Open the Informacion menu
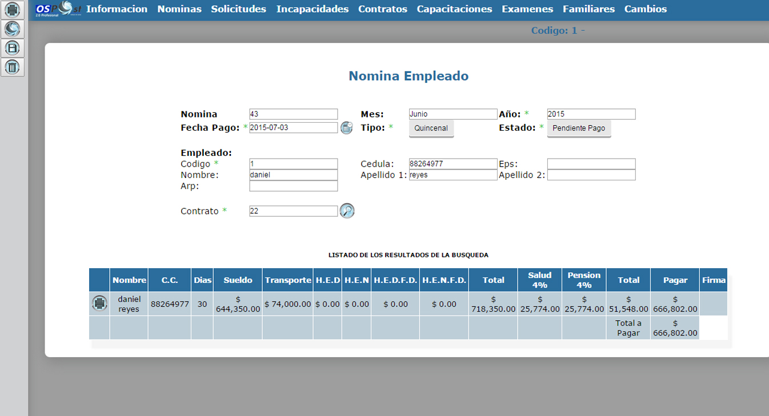Viewport: 769px width, 416px height. (117, 9)
